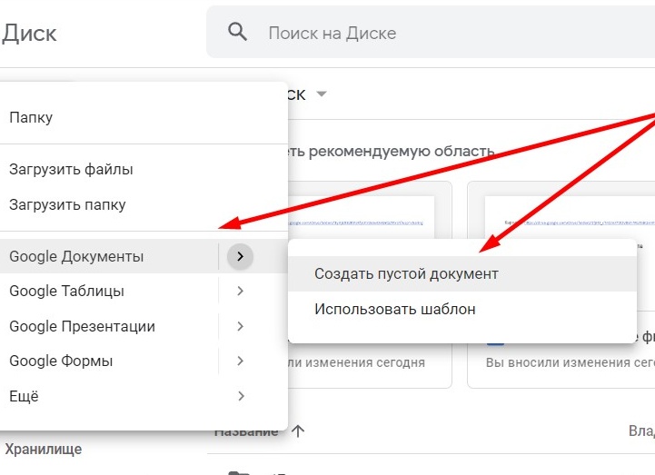Open the Мой диск dropdown arrow
The width and height of the screenshot is (655, 475).
tap(322, 94)
